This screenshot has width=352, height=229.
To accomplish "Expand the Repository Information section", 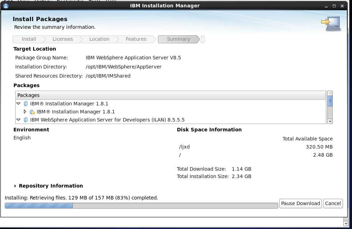I will tap(15, 186).
